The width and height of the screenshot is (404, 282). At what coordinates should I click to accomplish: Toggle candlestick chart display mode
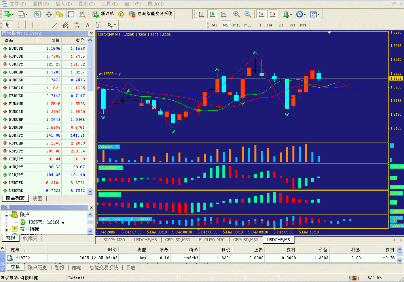[212, 14]
